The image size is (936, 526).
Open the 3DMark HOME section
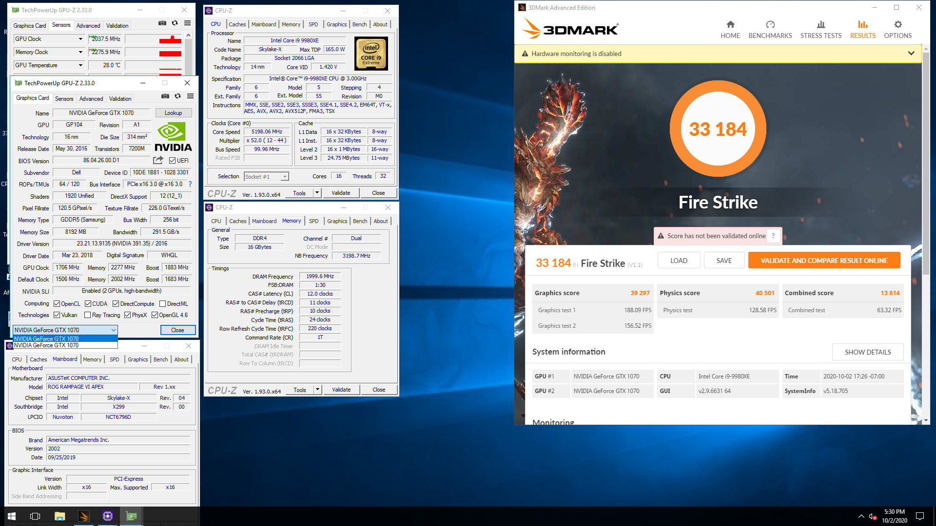[730, 29]
